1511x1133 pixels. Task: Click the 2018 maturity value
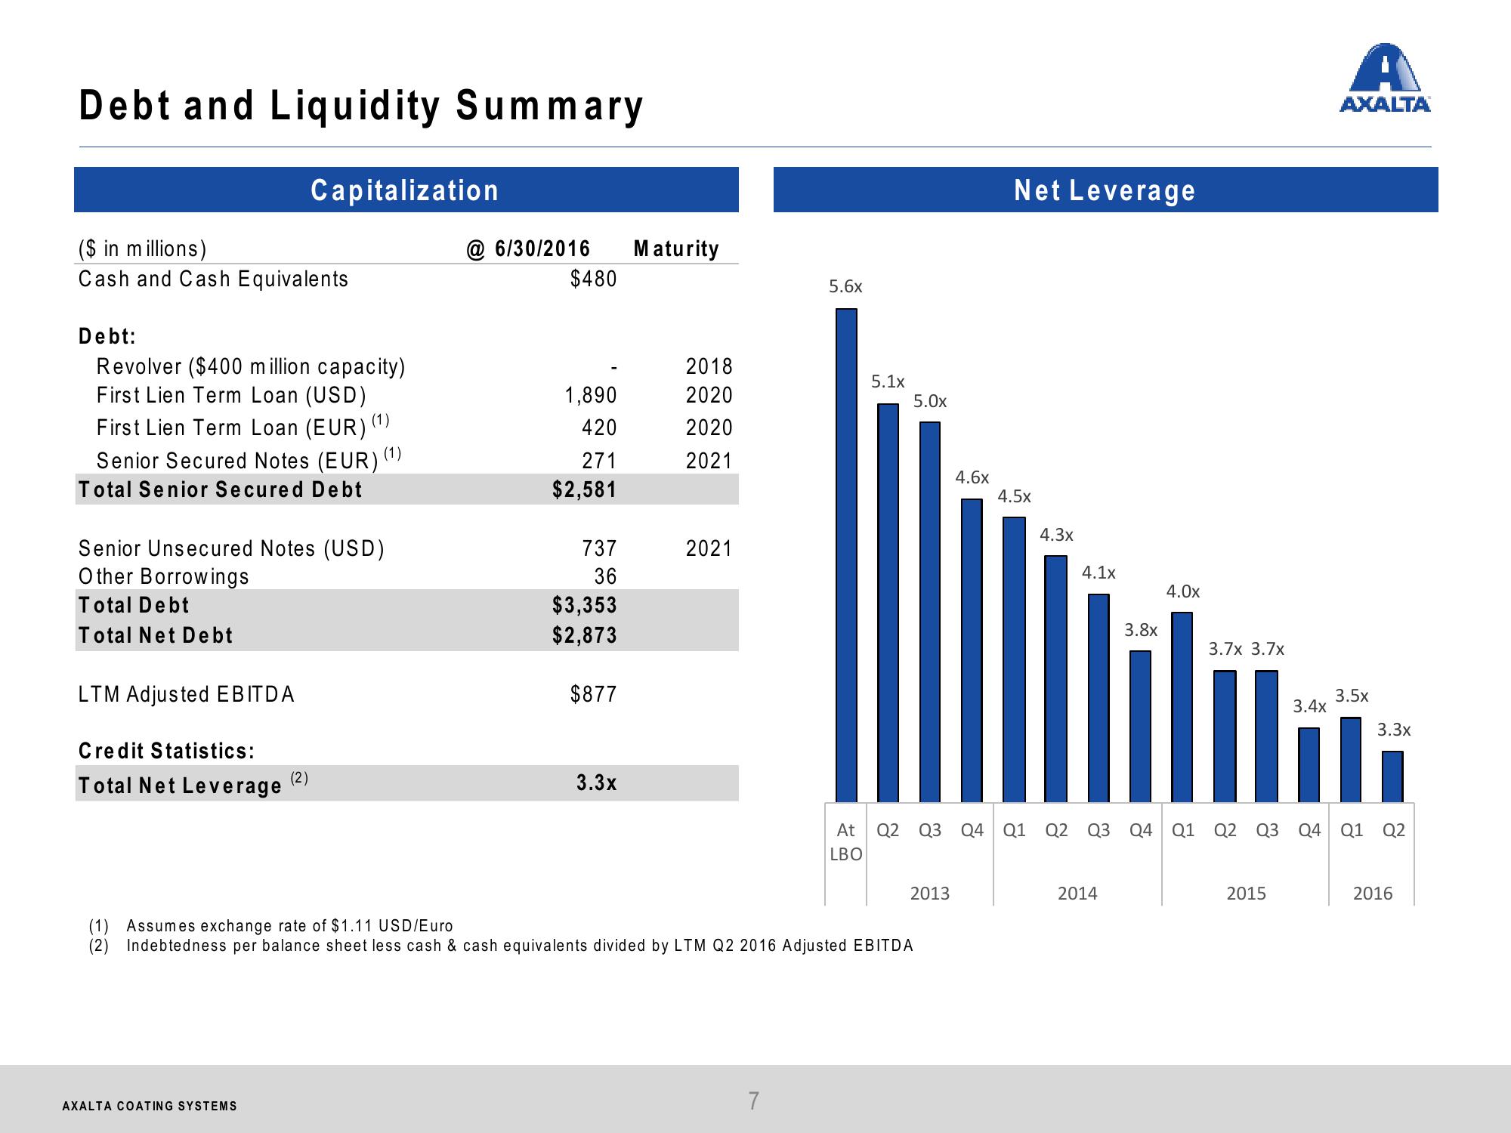[x=709, y=366]
